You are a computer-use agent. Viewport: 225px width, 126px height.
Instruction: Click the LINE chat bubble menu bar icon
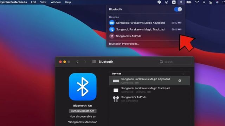159,2
